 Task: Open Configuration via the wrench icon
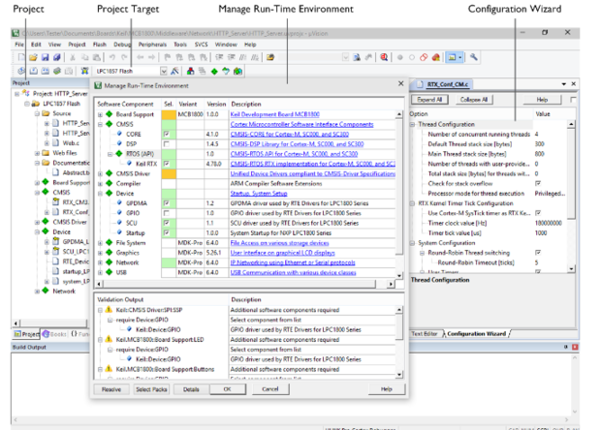point(474,57)
